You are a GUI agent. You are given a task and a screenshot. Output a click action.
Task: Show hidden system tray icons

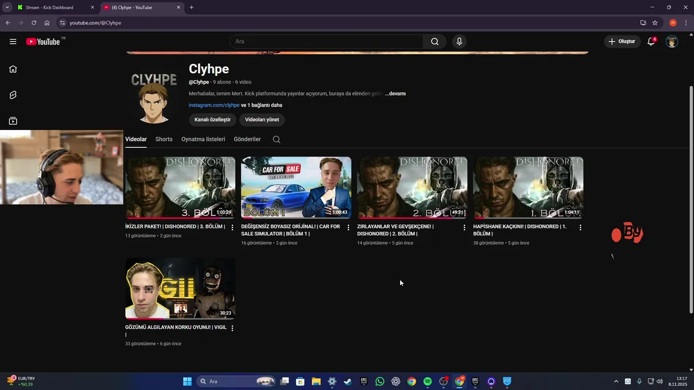coord(615,381)
